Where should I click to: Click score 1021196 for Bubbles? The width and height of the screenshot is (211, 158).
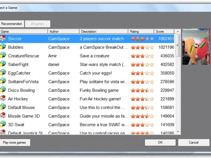point(166,47)
